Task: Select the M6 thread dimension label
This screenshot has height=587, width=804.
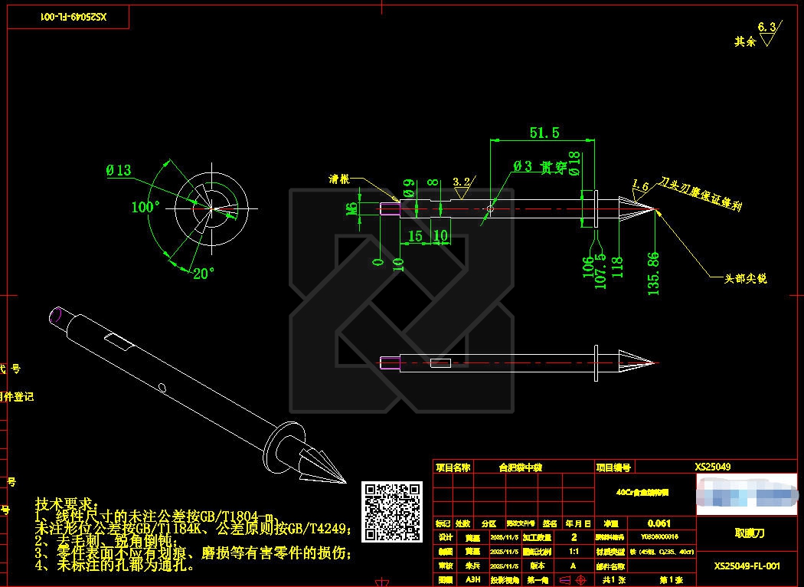Action: 351,208
